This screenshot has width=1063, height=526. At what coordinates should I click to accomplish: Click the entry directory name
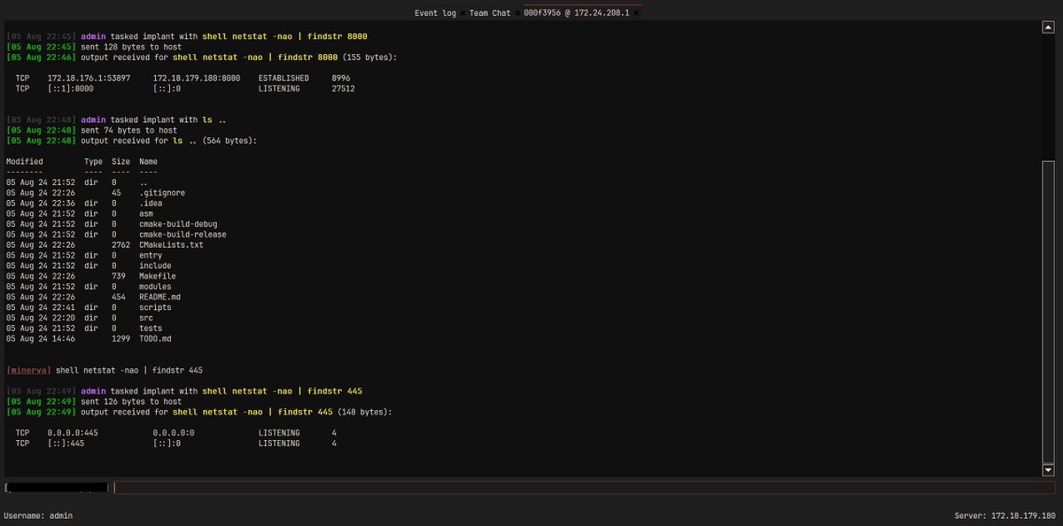[x=151, y=255]
